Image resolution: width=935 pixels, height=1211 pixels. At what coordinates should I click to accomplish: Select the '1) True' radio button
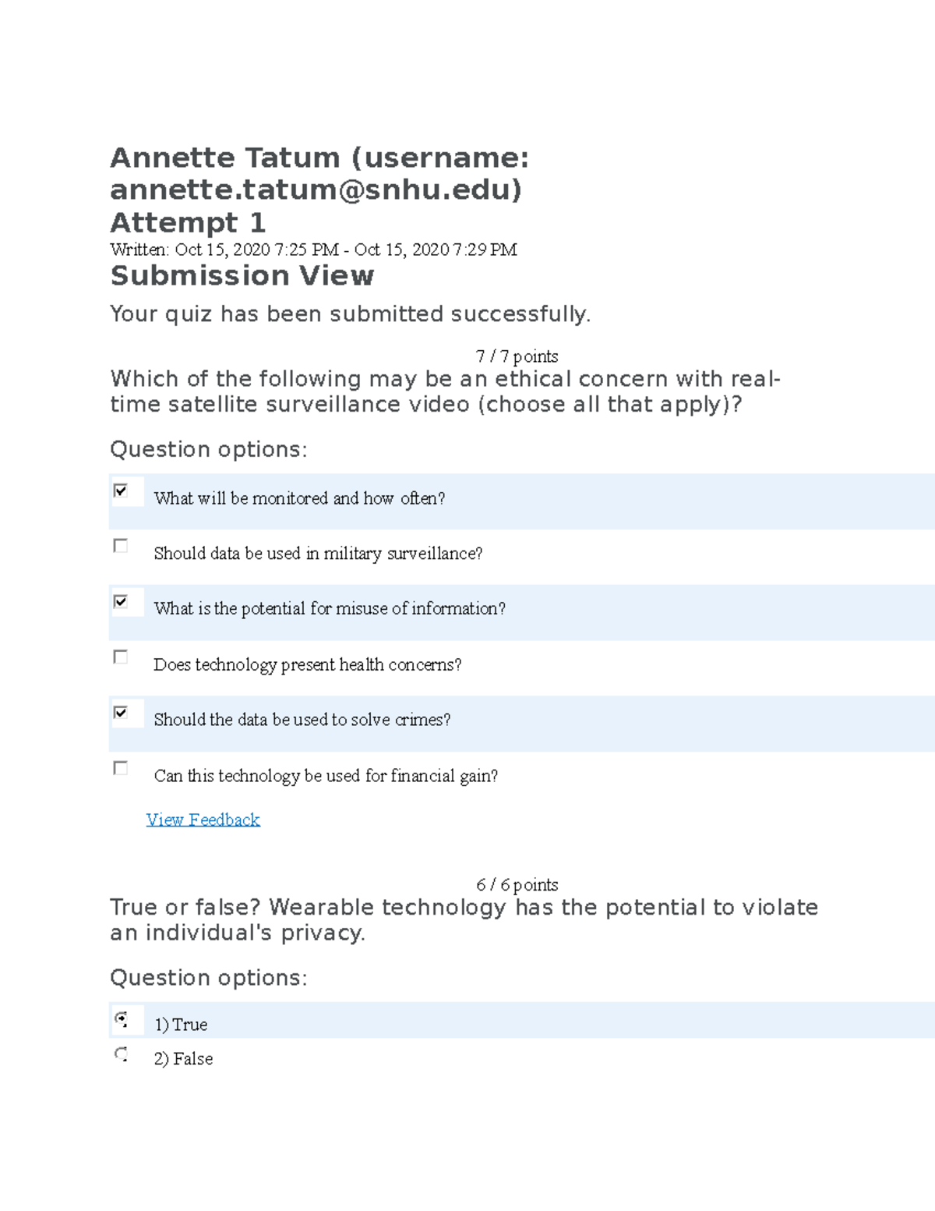pos(122,1019)
